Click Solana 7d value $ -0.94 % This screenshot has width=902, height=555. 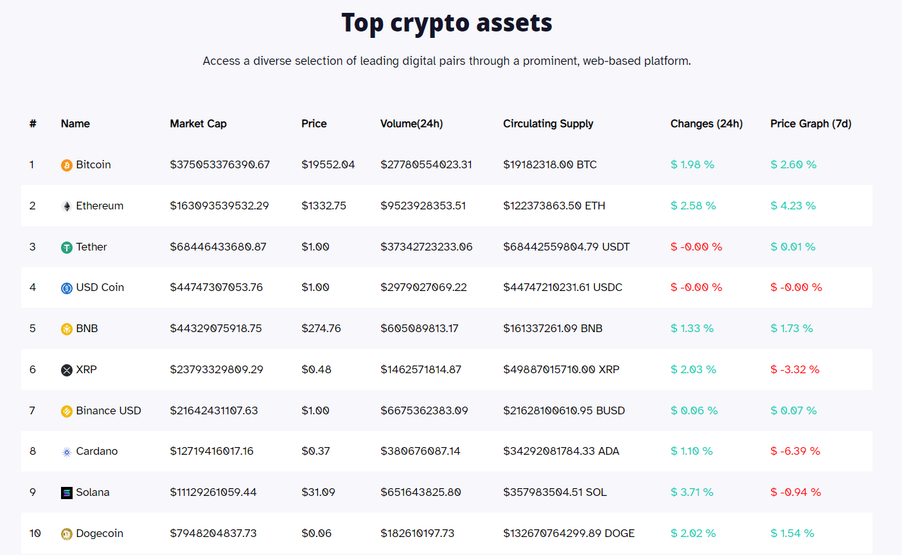click(795, 492)
